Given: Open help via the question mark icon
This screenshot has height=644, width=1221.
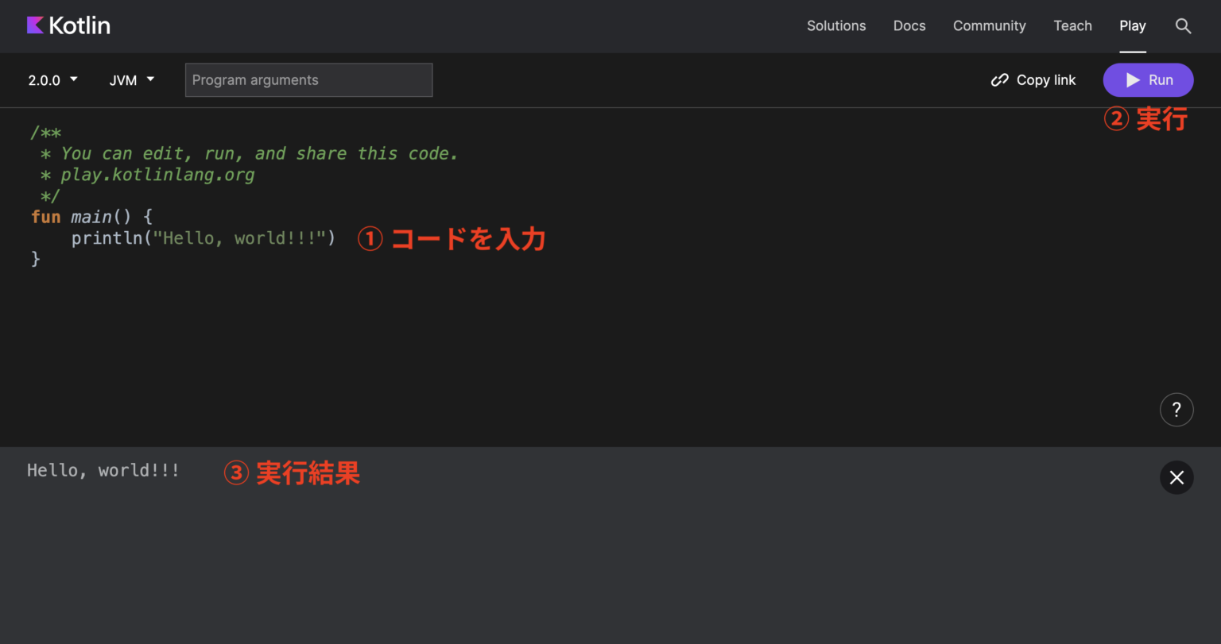Looking at the screenshot, I should [x=1176, y=409].
